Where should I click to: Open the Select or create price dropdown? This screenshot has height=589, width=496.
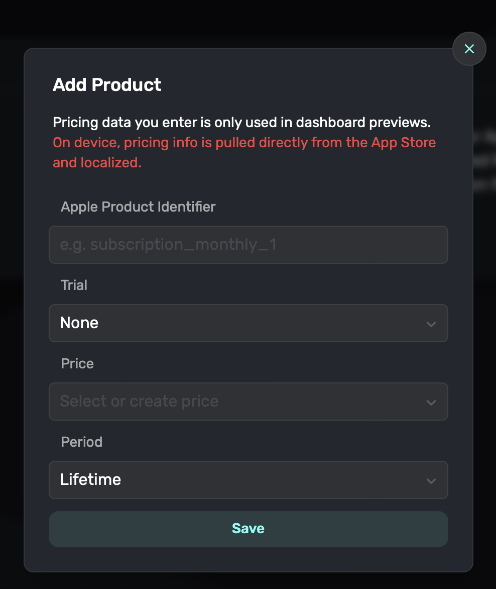(x=249, y=402)
